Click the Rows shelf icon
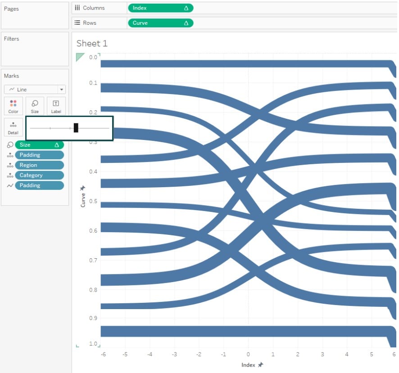399x373 pixels. tap(77, 23)
